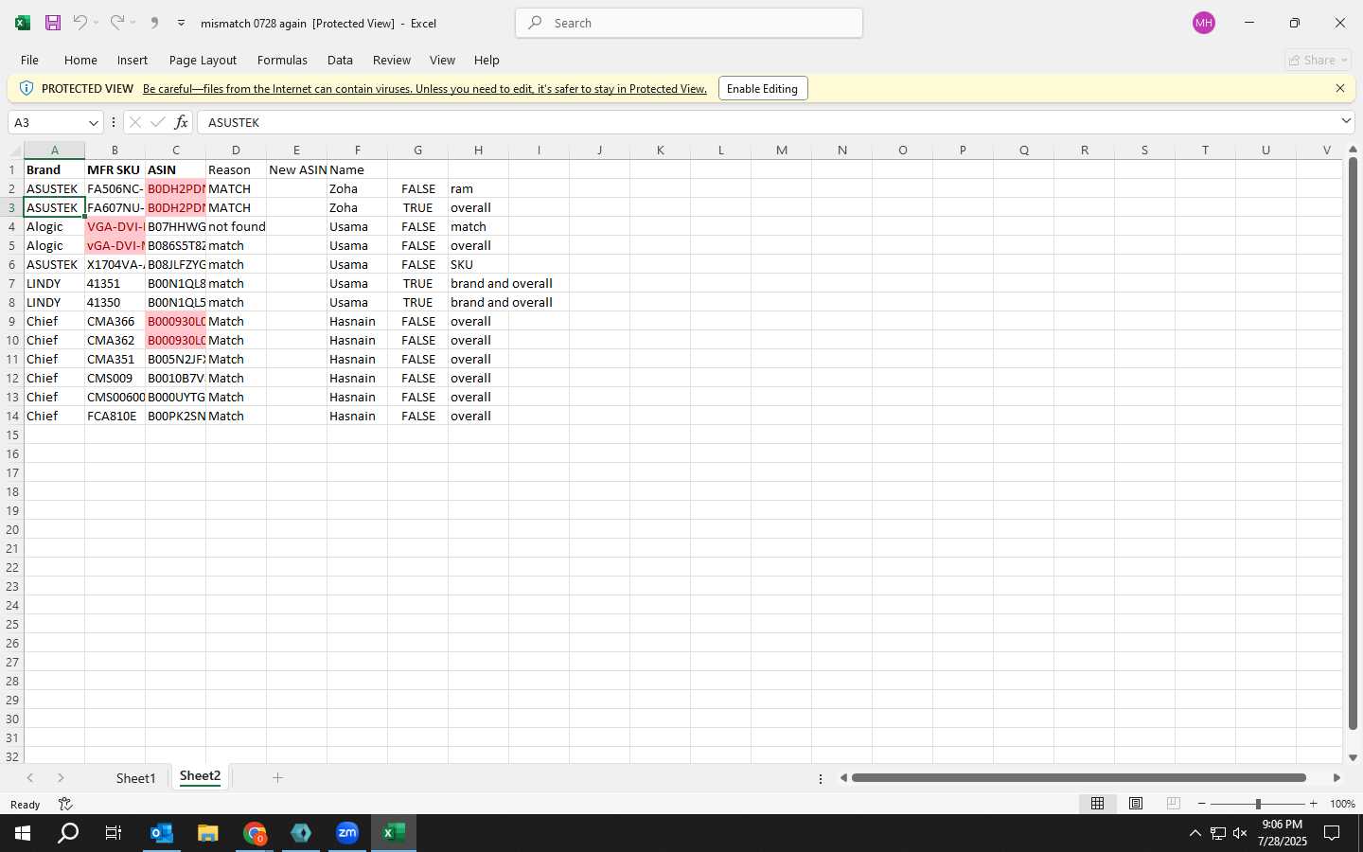The width and height of the screenshot is (1363, 852).
Task: Open File Explorer from the taskbar
Action: tap(208, 833)
